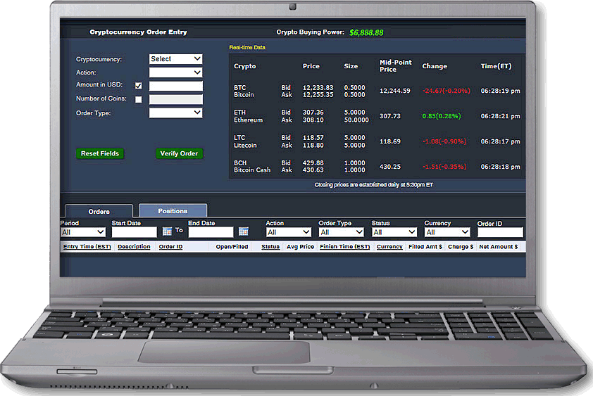Screen dimensions: 593x396
Task: Click the Start Date input field
Action: (x=135, y=232)
